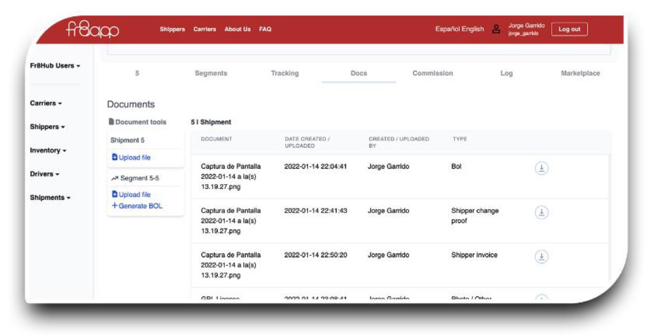This screenshot has width=647, height=336.
Task: Expand the Shipments sidebar dropdown
Action: [50, 198]
